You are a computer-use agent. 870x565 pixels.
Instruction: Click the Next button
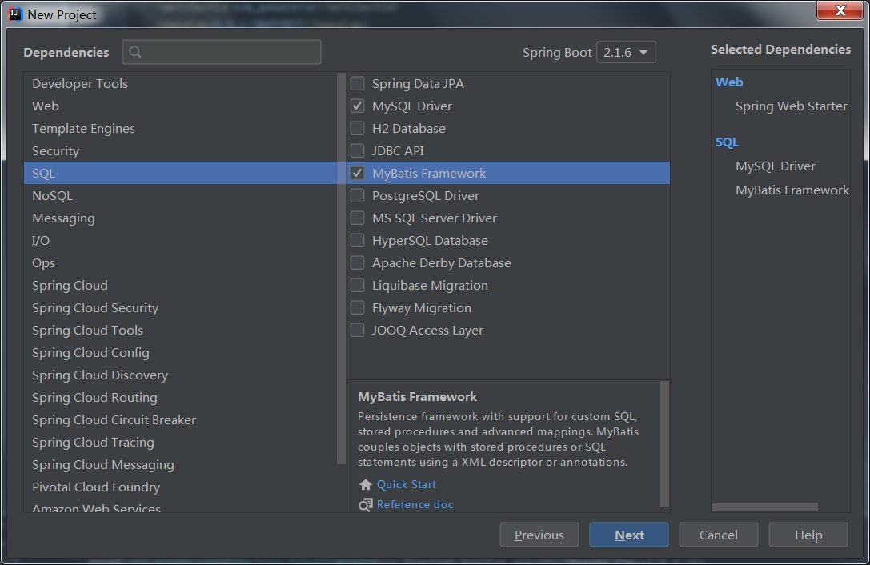[x=628, y=535]
